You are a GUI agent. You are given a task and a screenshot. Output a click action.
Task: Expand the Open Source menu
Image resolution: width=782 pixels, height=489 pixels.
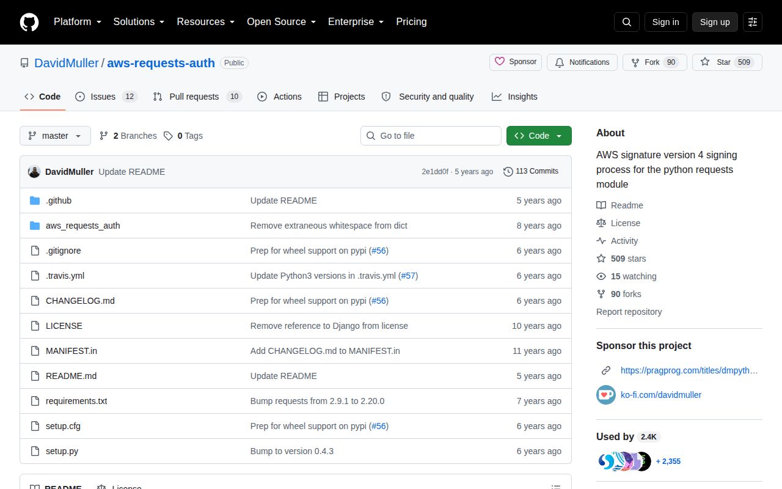[281, 22]
